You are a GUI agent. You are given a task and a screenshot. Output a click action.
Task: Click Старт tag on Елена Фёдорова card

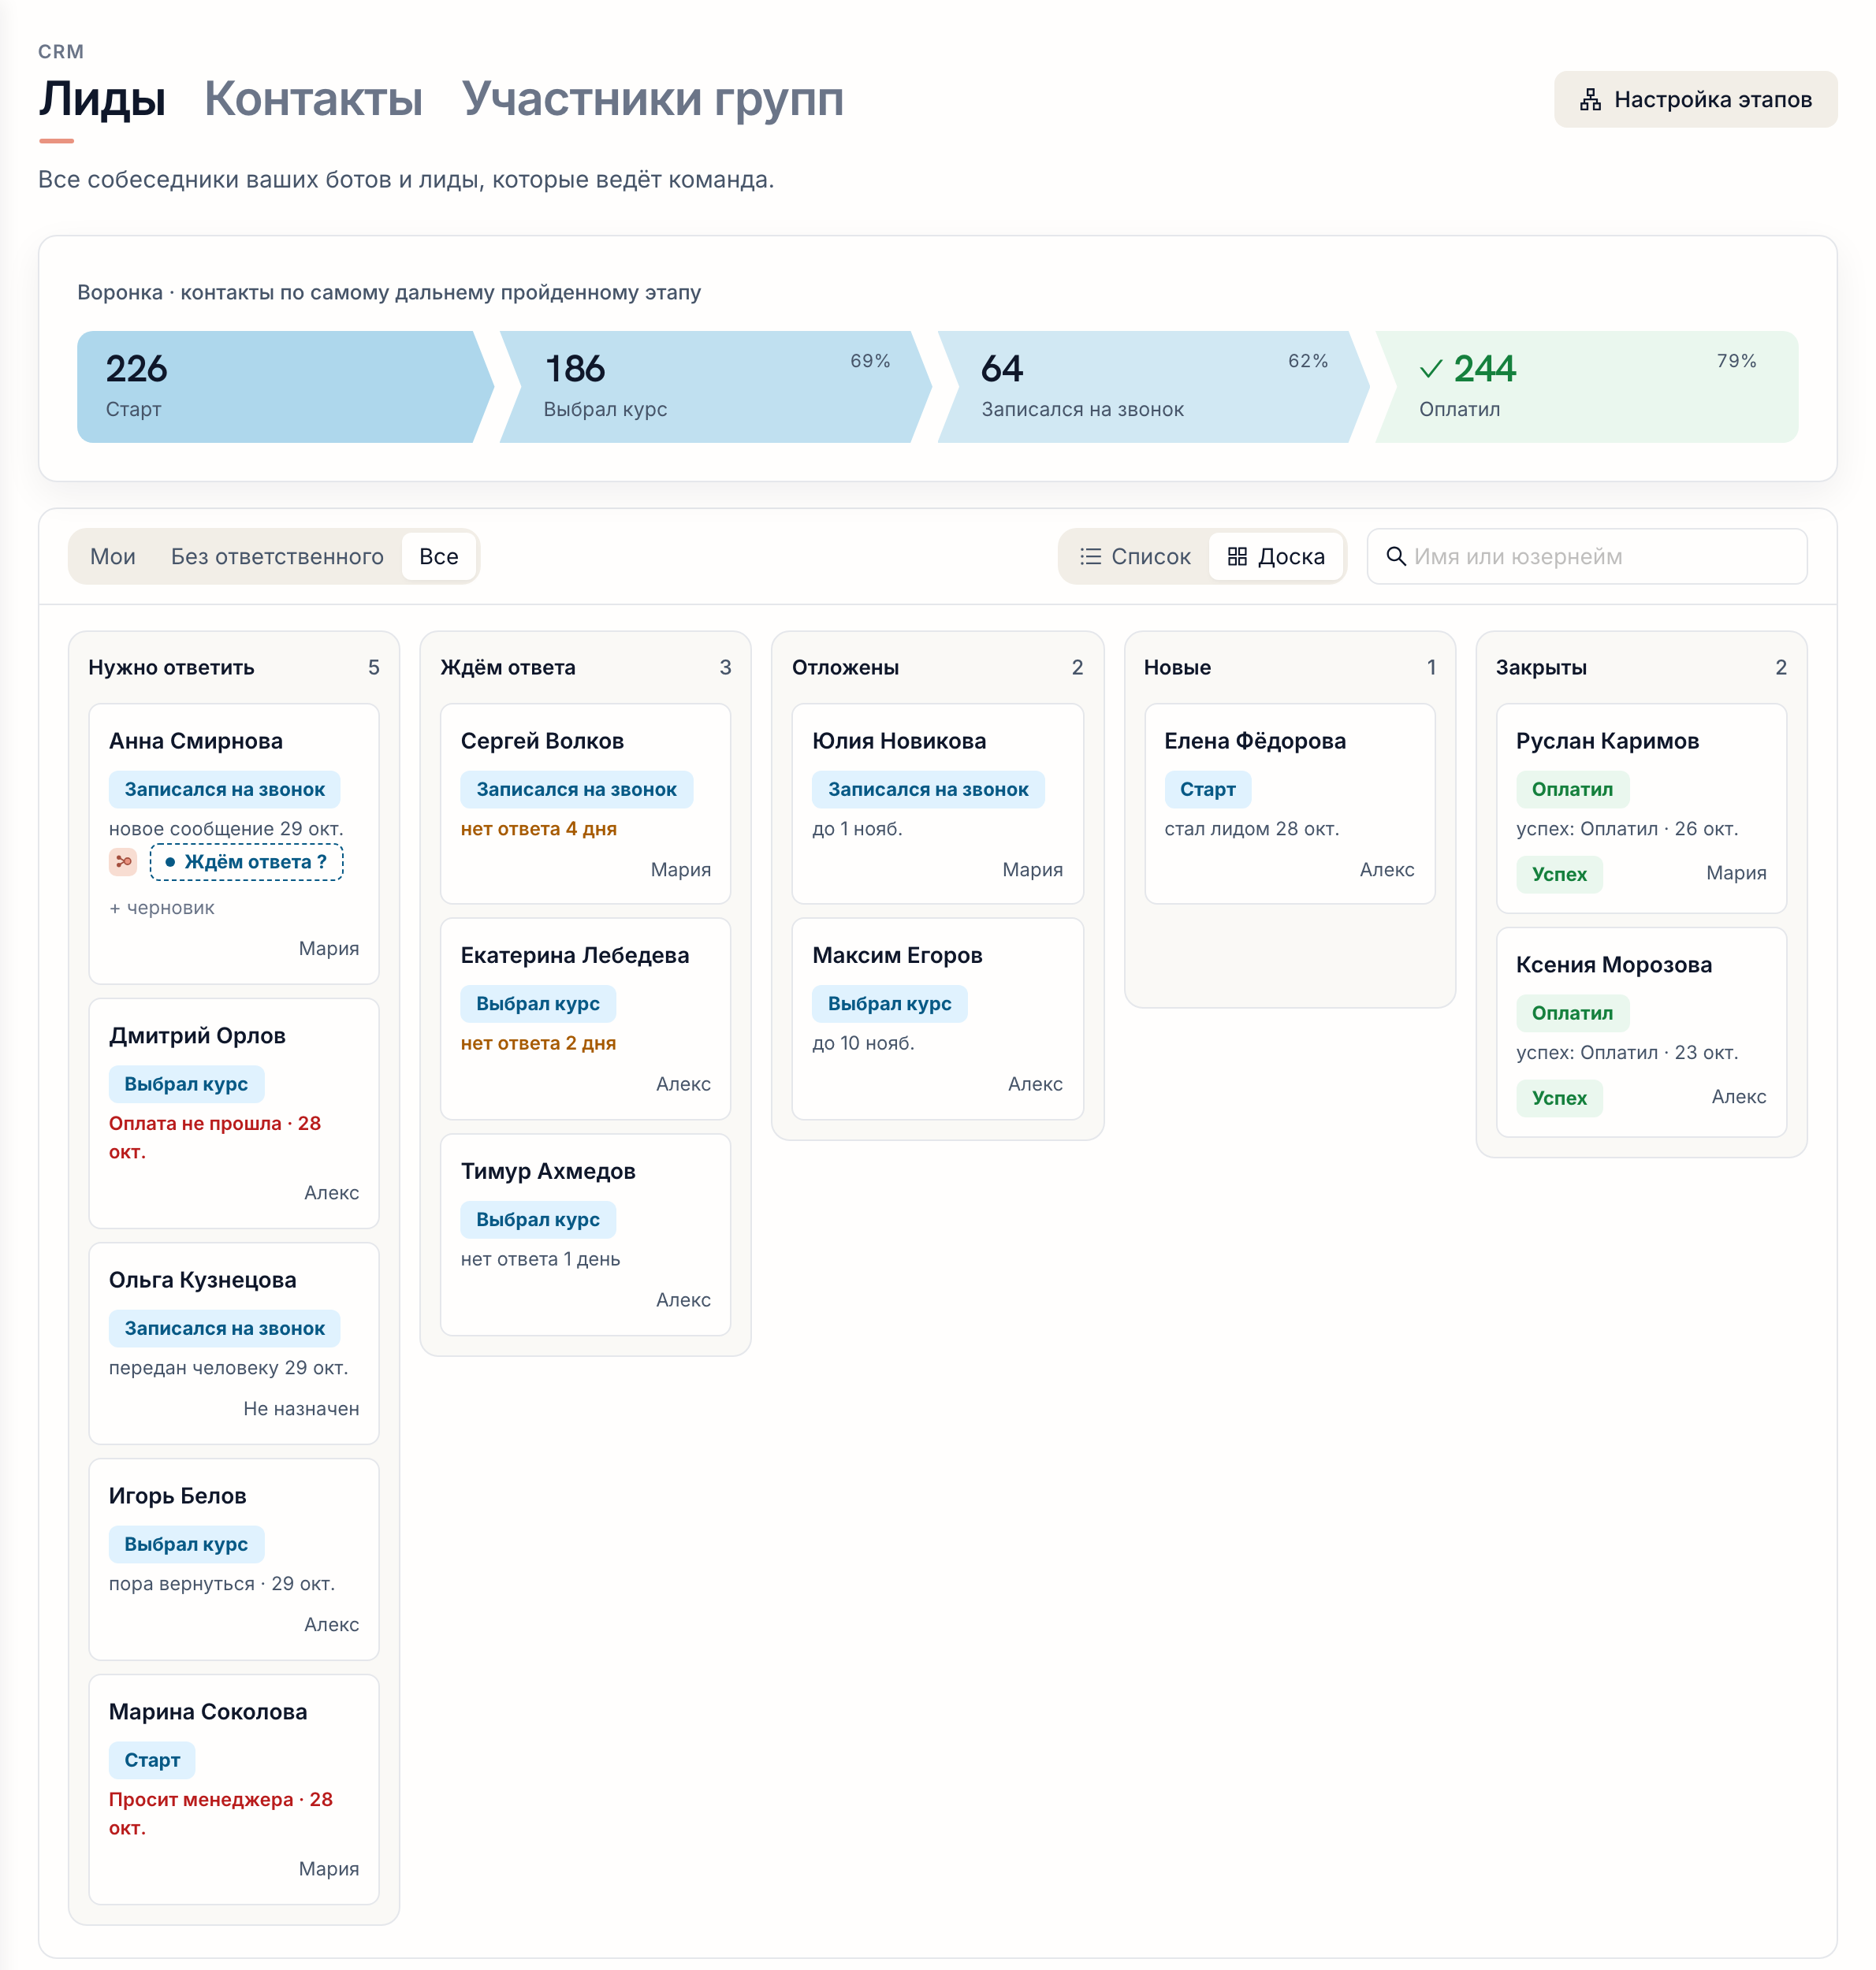click(x=1207, y=789)
